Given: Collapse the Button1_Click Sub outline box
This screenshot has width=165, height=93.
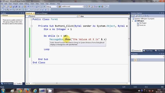Looking at the screenshot, I should 31,26.
